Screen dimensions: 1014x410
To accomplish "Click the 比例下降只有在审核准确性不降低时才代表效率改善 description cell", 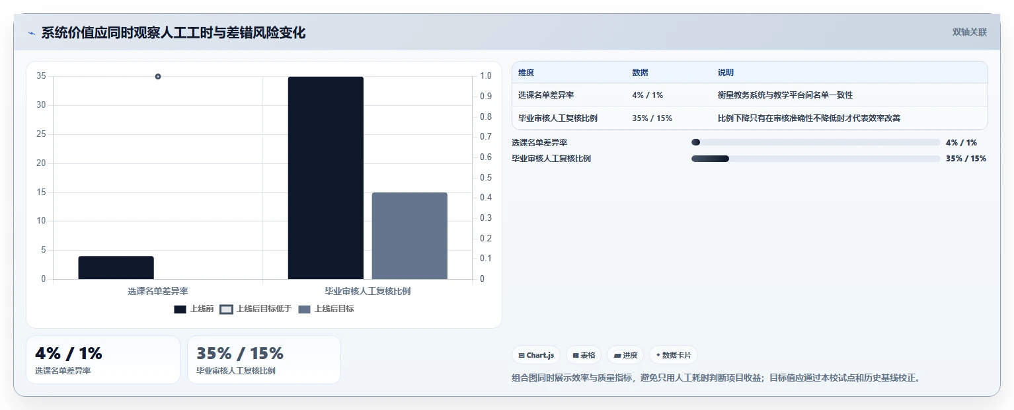I will (809, 118).
